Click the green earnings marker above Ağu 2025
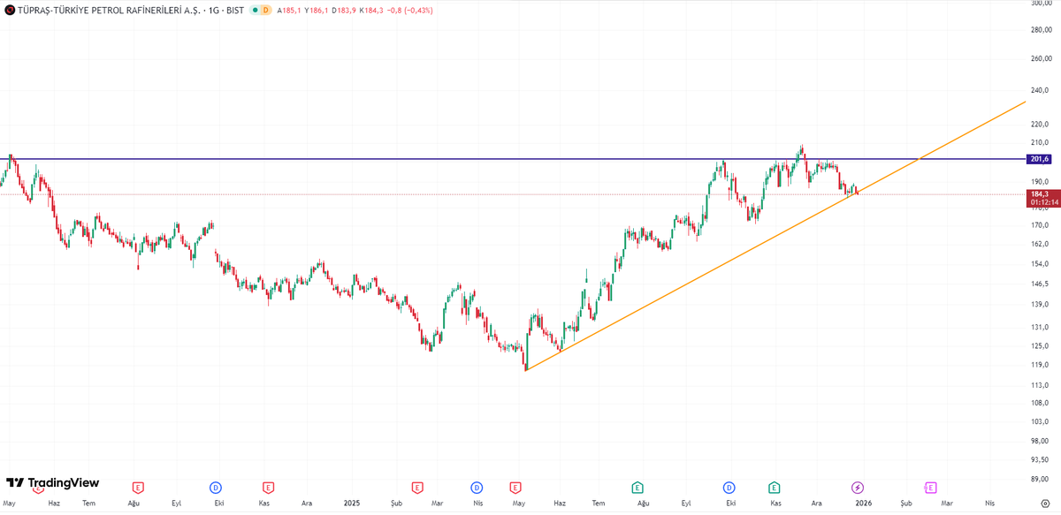This screenshot has width=1061, height=515. pos(637,487)
